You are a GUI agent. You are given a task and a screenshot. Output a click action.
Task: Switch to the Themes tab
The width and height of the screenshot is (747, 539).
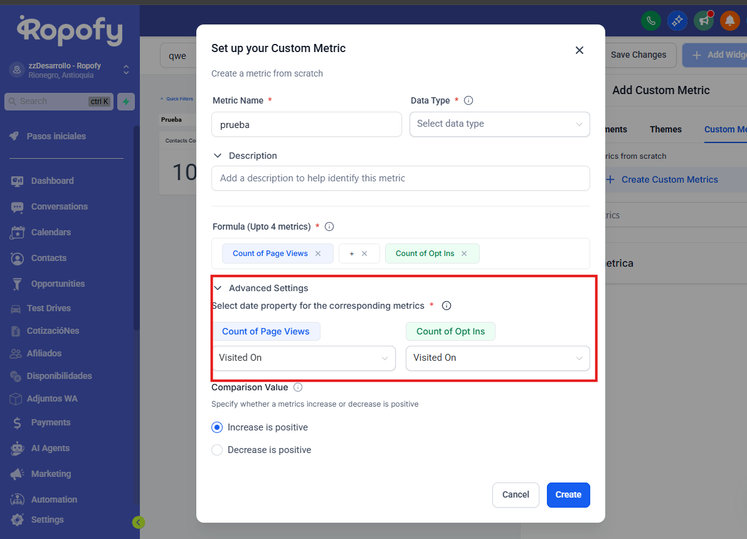pos(665,129)
